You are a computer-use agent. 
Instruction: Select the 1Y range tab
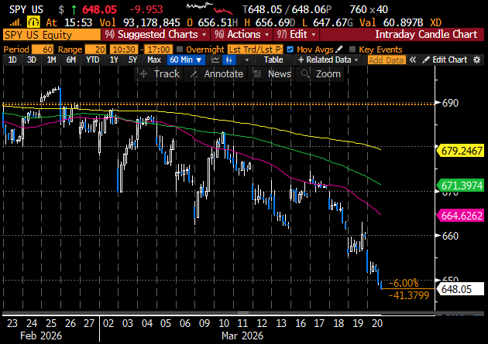point(114,60)
